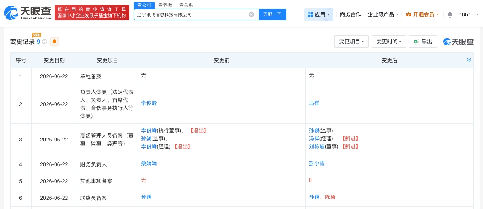The height and width of the screenshot is (209, 483).
Task: Click the red promo banner in header
Action: pyautogui.click(x=92, y=13)
